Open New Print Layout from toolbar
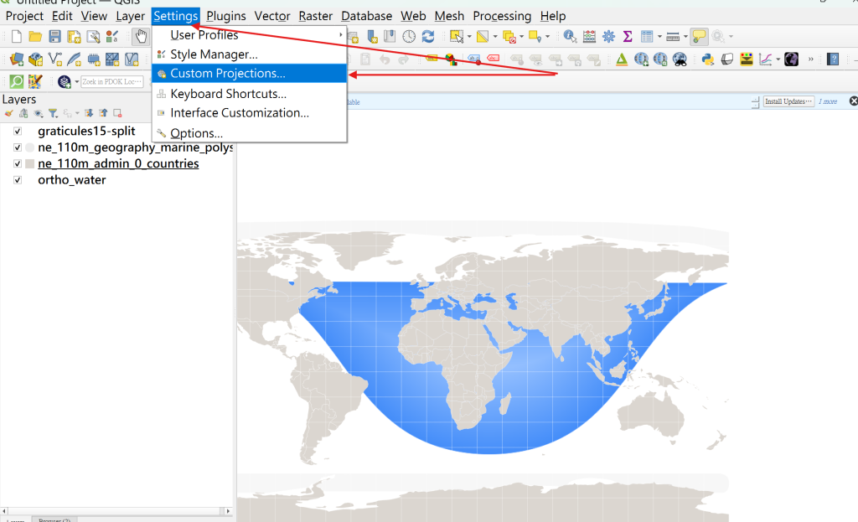Image resolution: width=858 pixels, height=522 pixels. 74,37
